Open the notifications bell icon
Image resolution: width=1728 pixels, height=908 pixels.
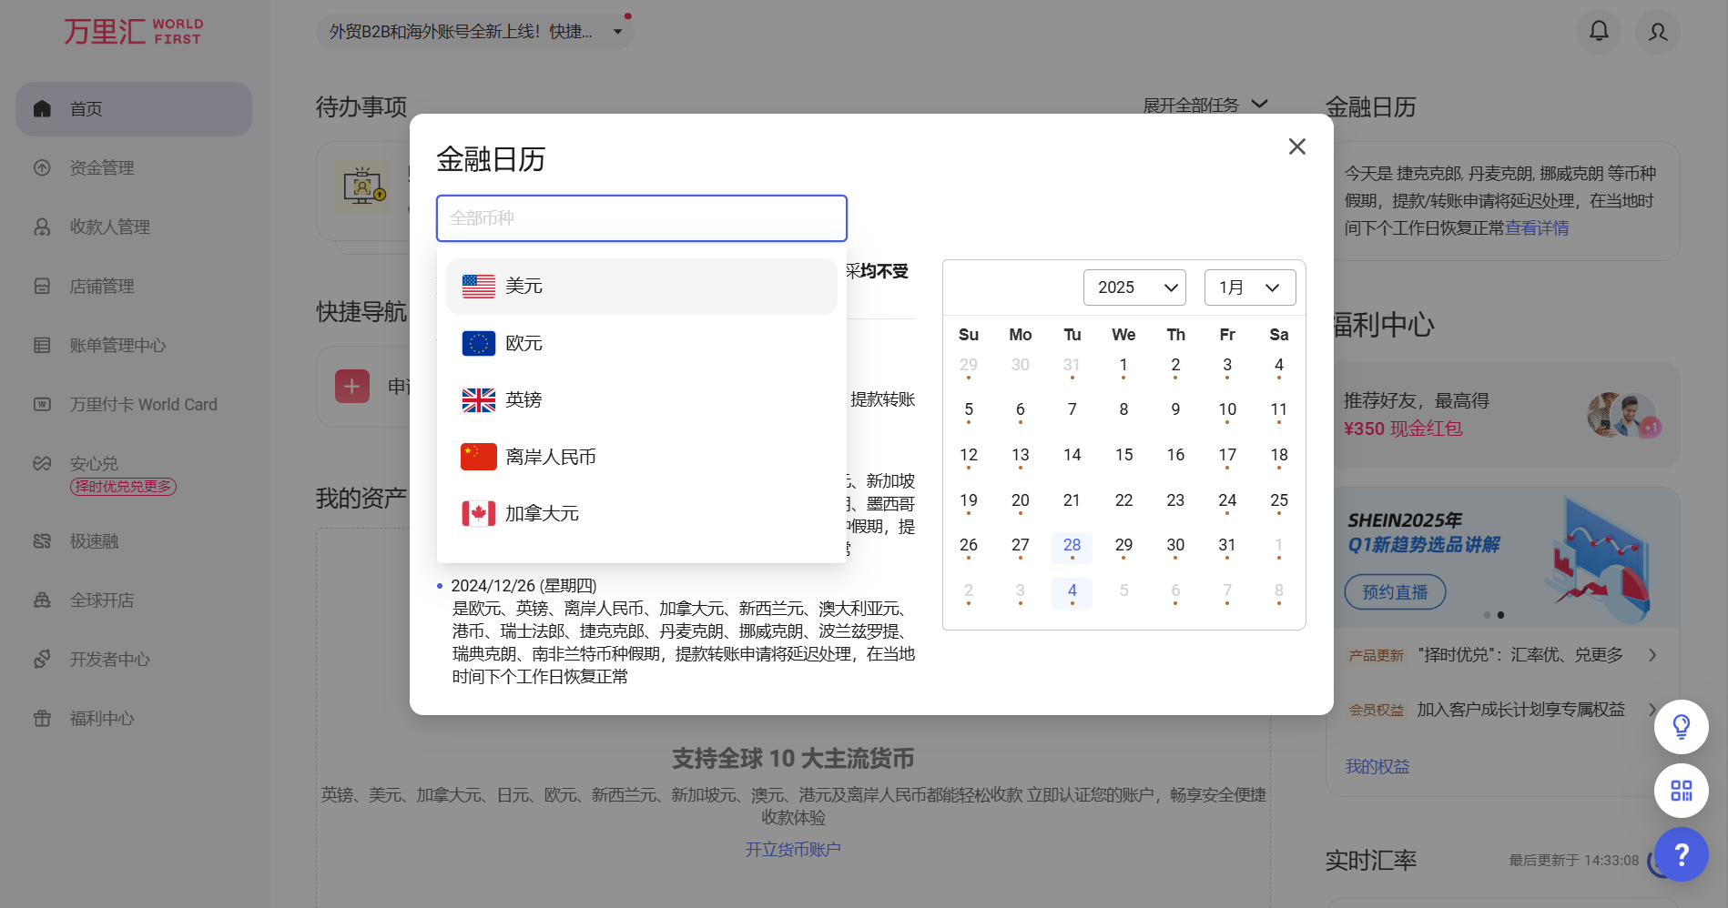(1598, 32)
